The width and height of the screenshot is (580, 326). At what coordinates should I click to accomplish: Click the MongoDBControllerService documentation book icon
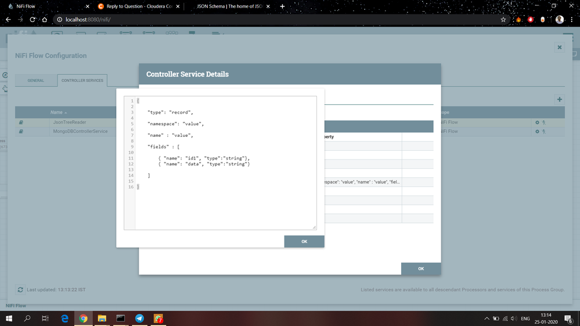point(21,131)
